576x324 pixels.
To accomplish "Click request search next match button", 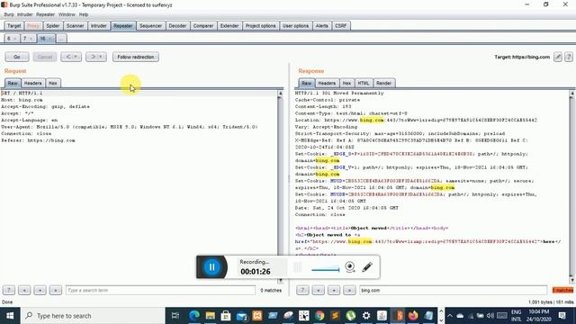I will click(56, 290).
